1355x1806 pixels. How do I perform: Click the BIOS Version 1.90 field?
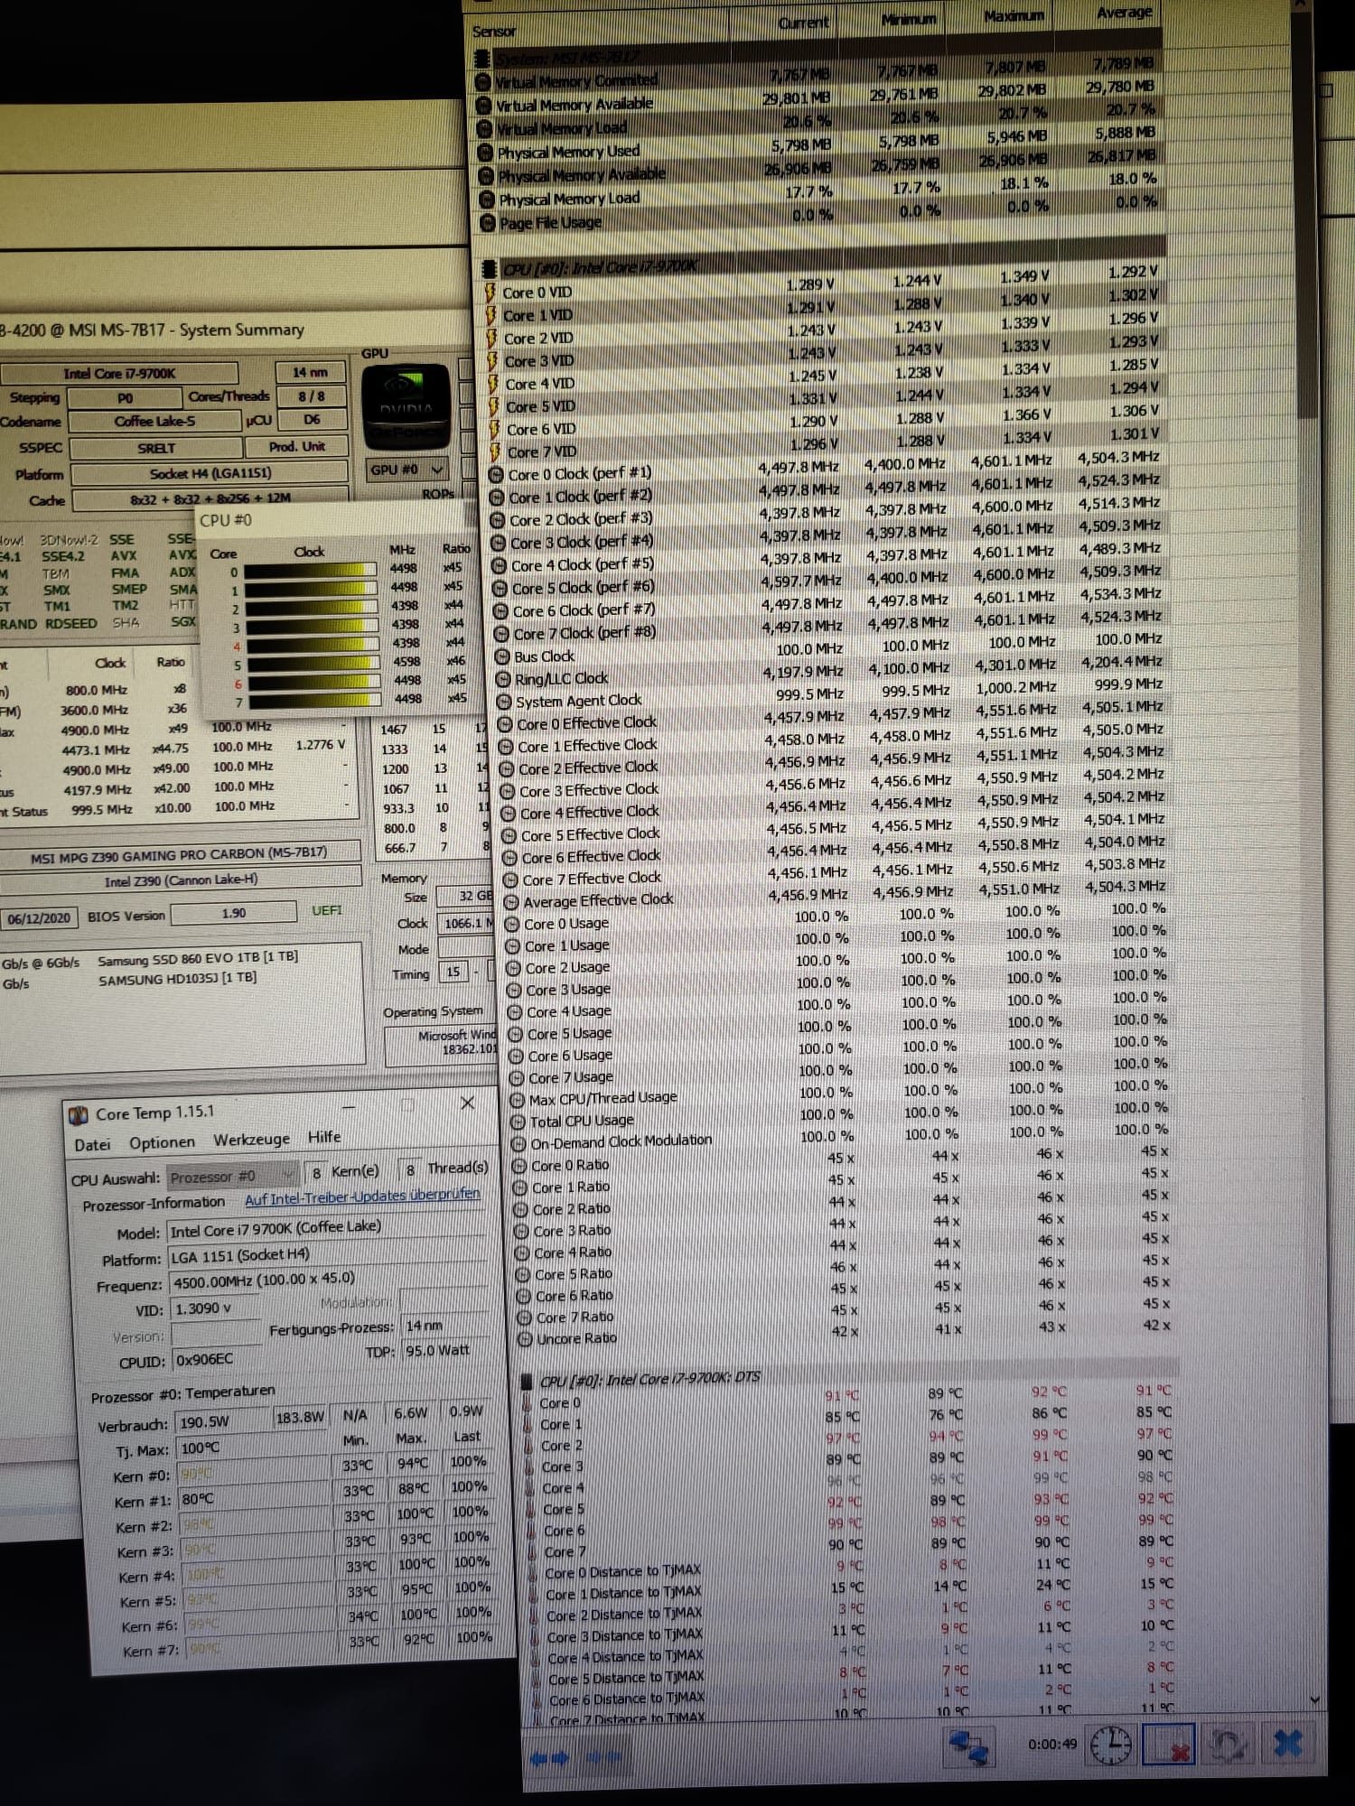233,913
